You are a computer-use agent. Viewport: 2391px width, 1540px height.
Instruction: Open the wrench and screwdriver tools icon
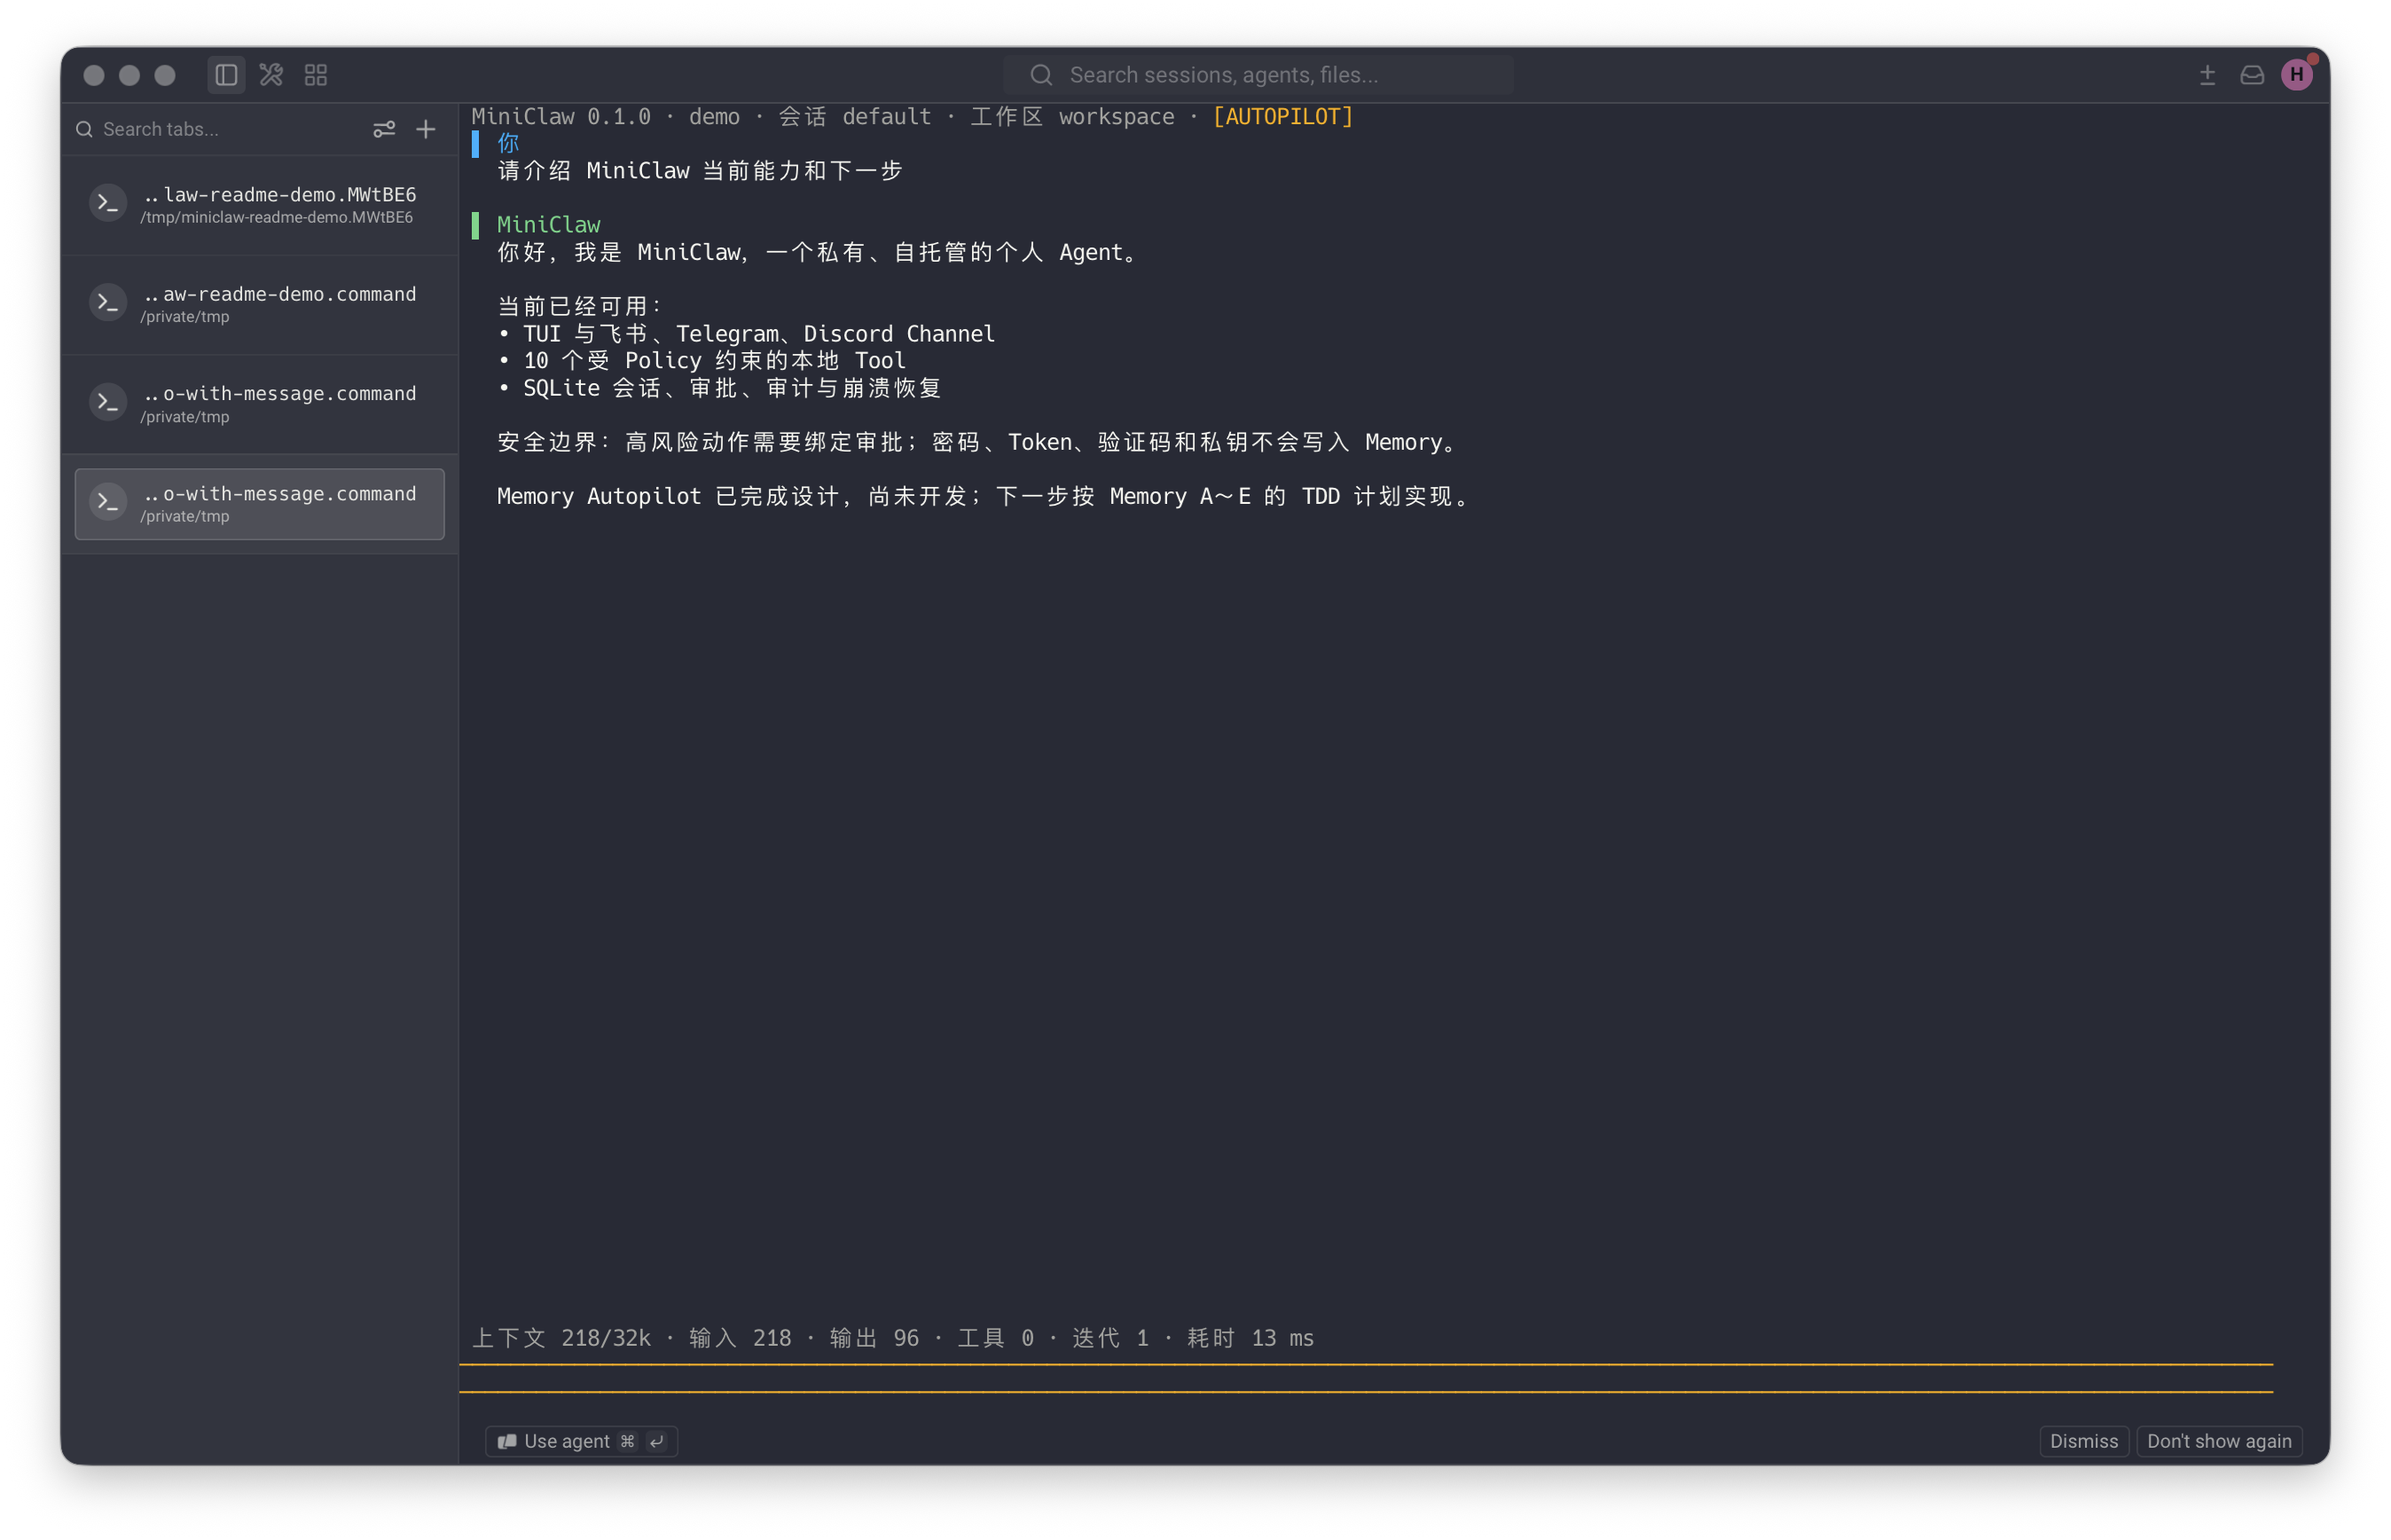tap(270, 75)
